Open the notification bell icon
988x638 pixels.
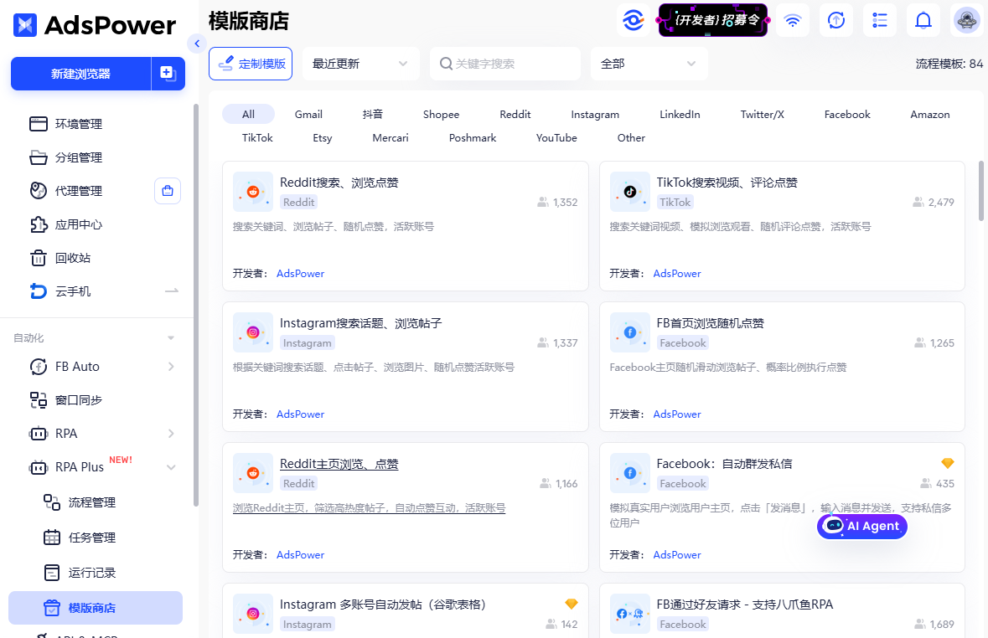tap(923, 20)
